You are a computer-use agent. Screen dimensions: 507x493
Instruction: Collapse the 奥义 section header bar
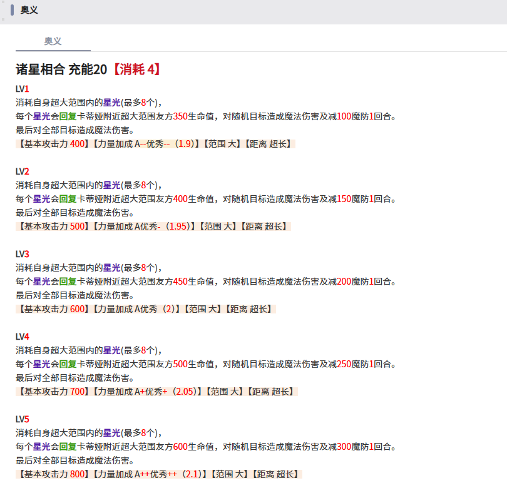tap(29, 10)
